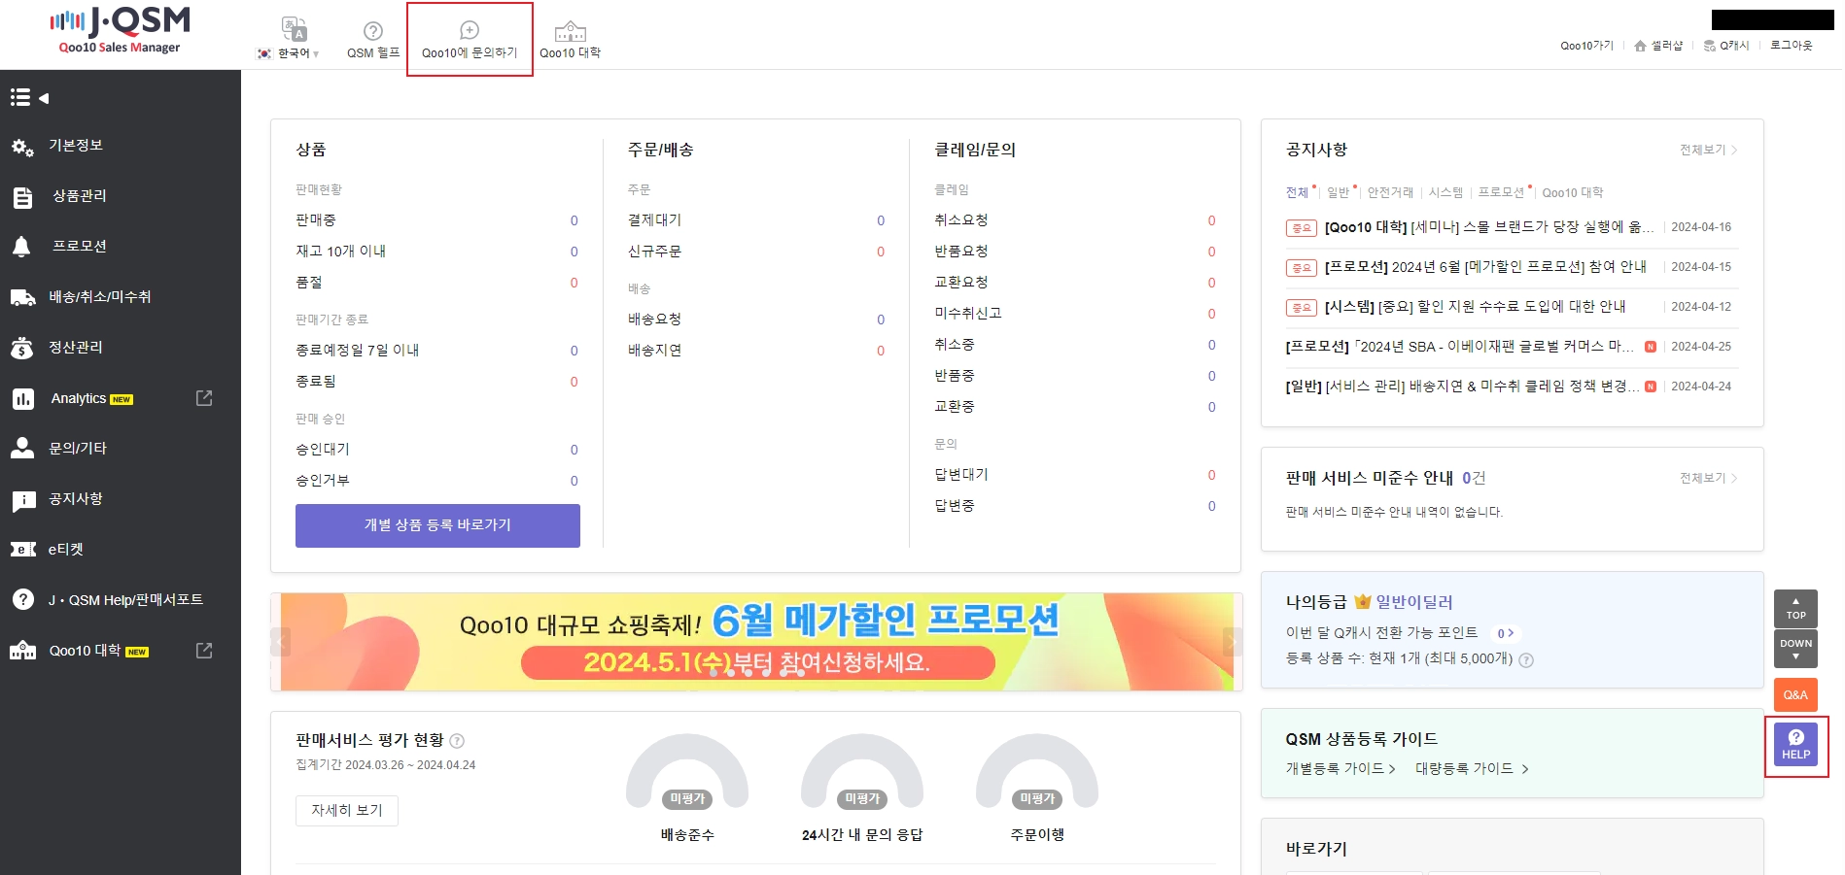
Task: Click the 판매중 count
Action: 574,220
